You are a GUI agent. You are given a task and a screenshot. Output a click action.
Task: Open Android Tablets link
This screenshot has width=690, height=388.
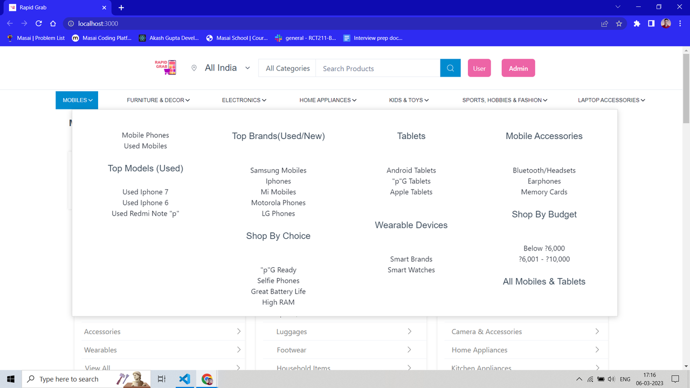[411, 170]
